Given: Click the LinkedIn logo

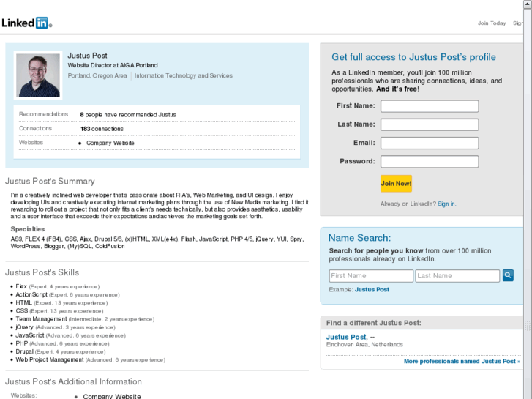Looking at the screenshot, I should pyautogui.click(x=26, y=23).
